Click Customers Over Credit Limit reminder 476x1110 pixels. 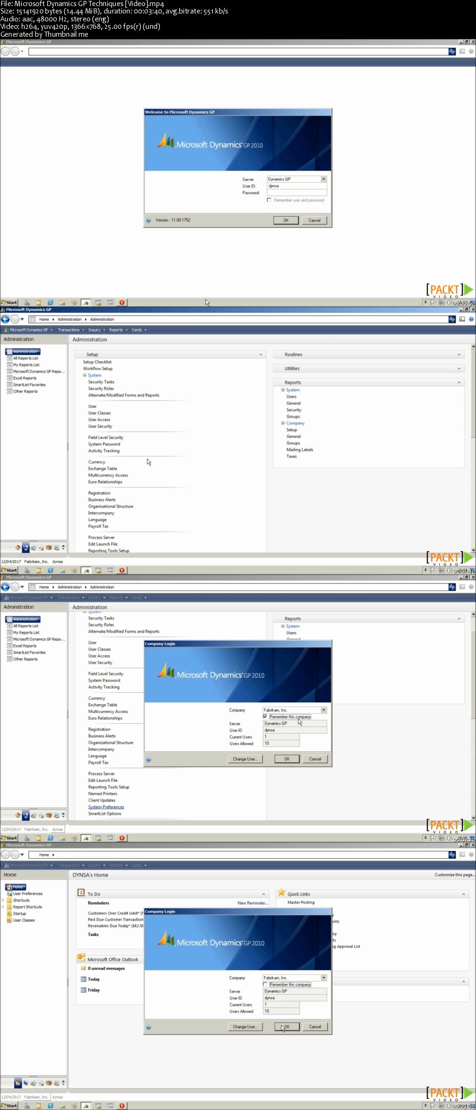click(x=115, y=913)
